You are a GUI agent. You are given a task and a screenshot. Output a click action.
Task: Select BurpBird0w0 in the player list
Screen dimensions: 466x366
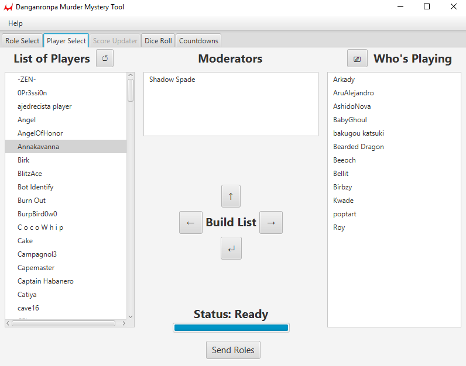pos(66,214)
